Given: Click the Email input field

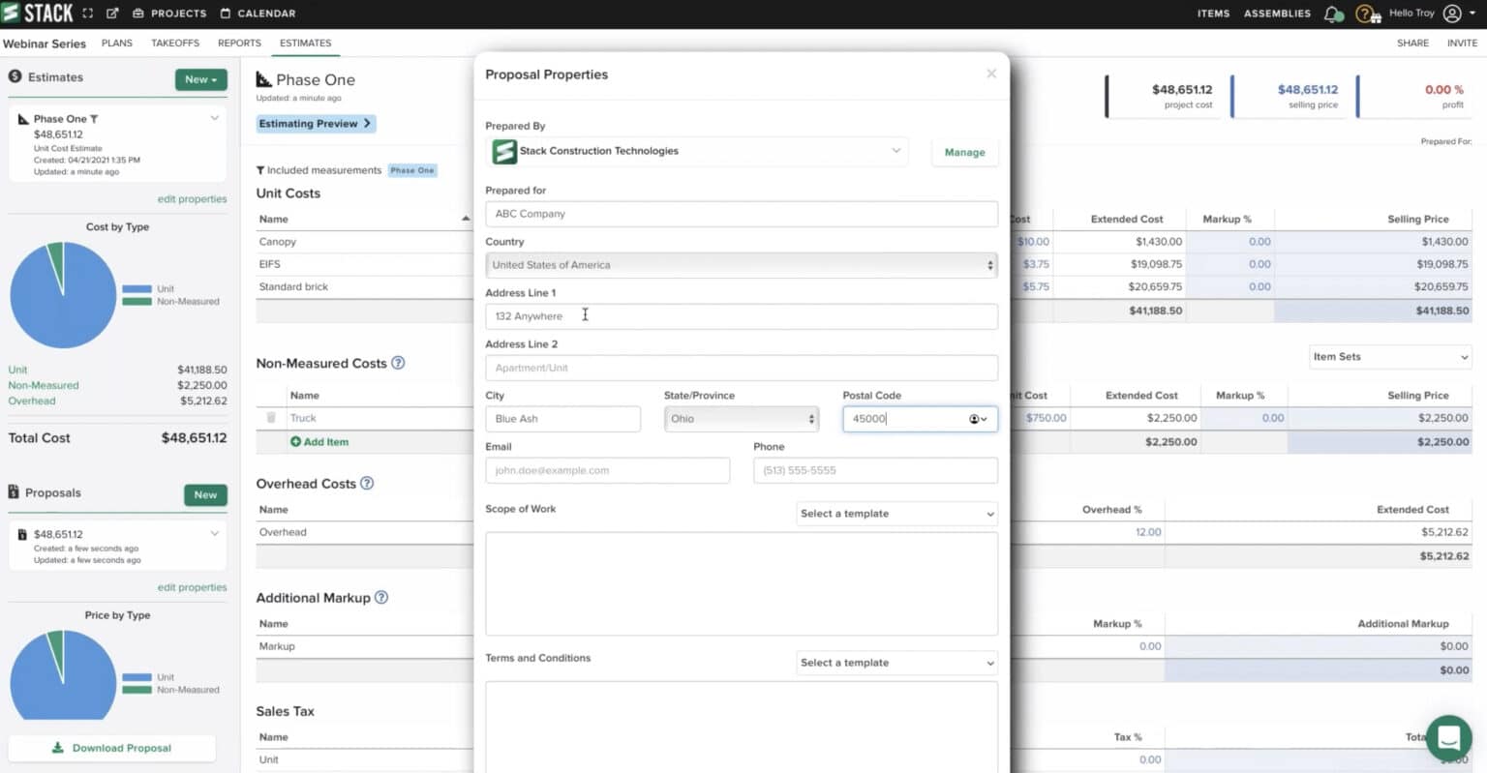Looking at the screenshot, I should [x=607, y=470].
